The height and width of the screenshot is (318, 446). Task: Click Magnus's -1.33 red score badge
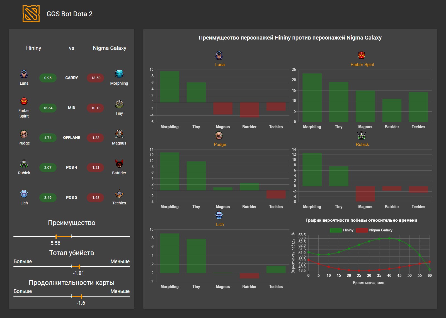coord(95,138)
